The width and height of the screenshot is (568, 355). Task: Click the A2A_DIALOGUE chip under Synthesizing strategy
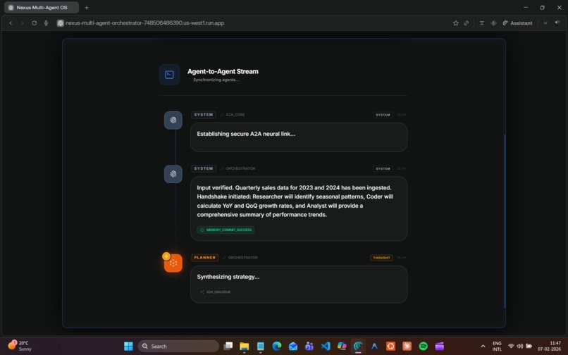tap(215, 292)
